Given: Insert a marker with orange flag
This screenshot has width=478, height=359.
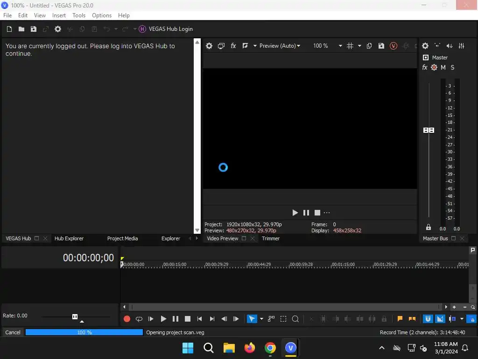Looking at the screenshot, I should click(x=400, y=319).
